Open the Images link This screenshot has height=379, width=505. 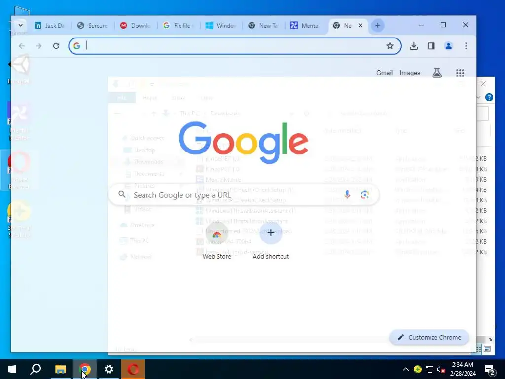pos(410,73)
